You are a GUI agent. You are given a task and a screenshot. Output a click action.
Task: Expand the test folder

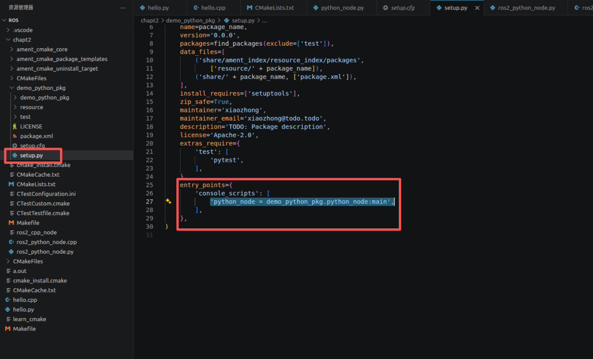pos(15,117)
